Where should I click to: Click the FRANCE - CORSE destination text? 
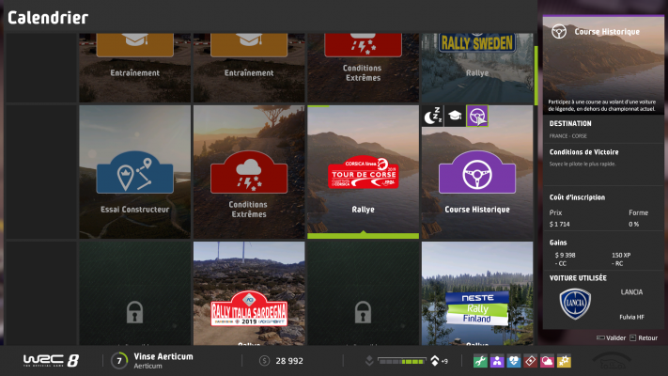click(x=567, y=136)
